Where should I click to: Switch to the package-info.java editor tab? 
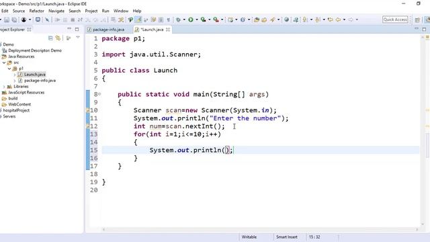(105, 30)
